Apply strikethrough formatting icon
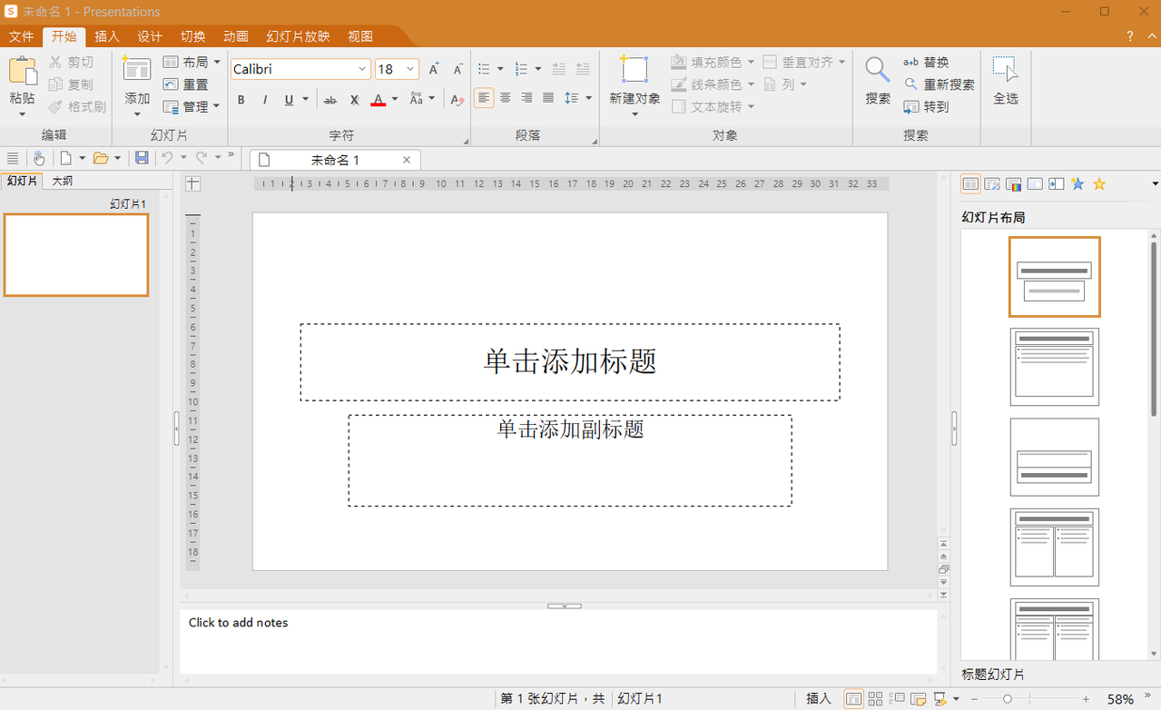 pyautogui.click(x=330, y=100)
